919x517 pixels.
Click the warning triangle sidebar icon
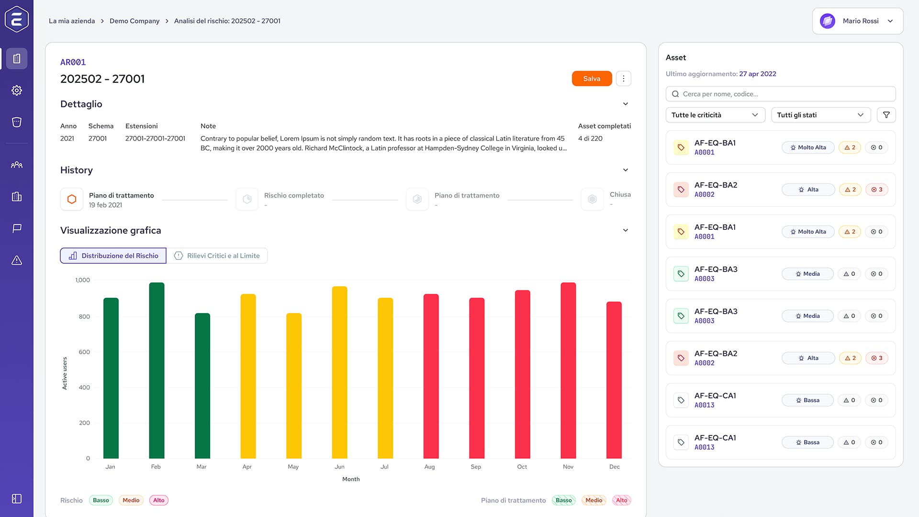click(17, 260)
